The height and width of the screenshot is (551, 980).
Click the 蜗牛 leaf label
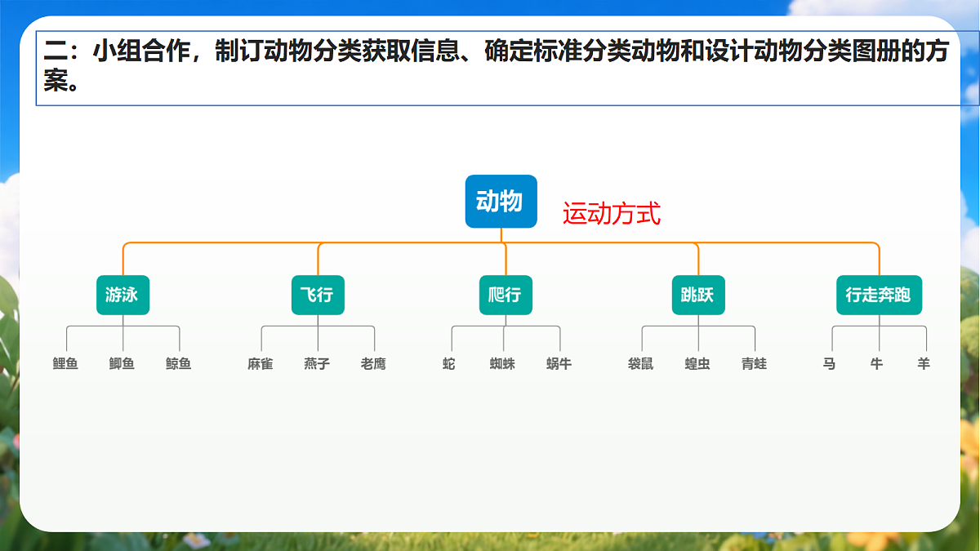pyautogui.click(x=559, y=364)
